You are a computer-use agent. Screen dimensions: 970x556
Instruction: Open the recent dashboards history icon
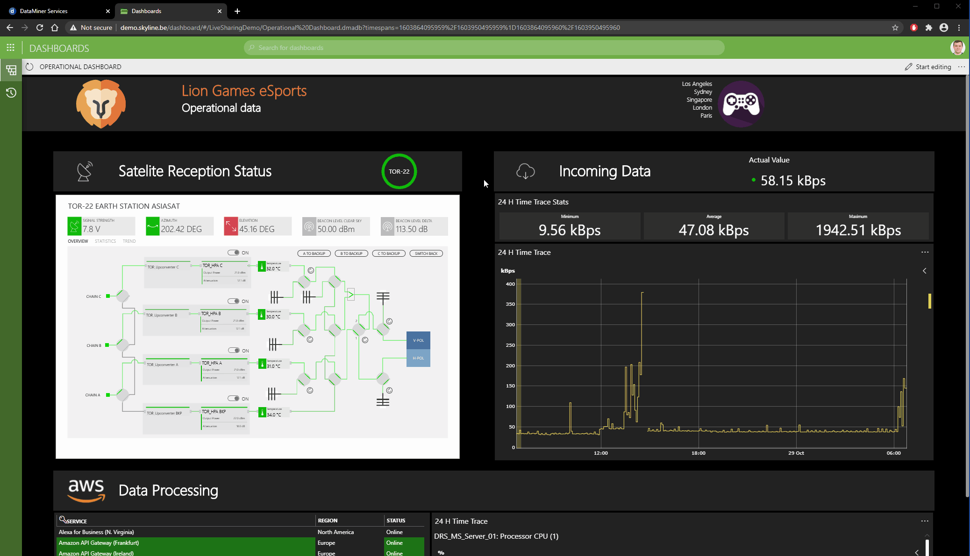tap(11, 92)
